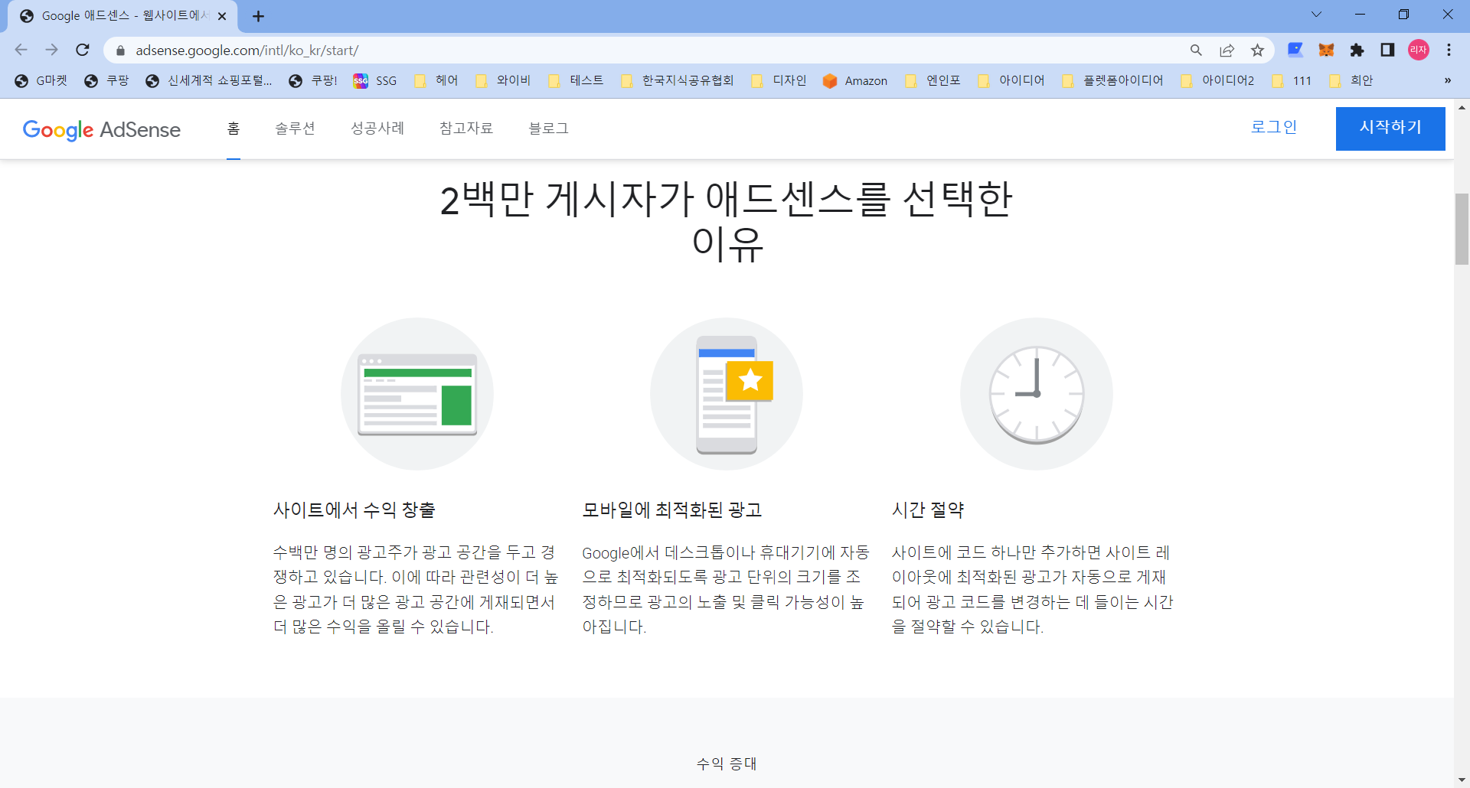Reload the AdSense page

click(x=83, y=50)
